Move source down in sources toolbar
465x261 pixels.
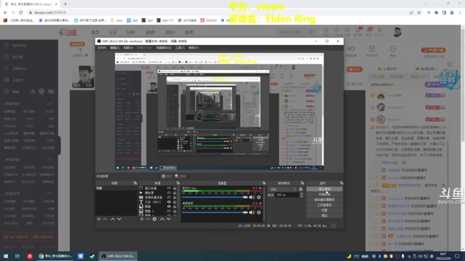pyautogui.click(x=169, y=219)
